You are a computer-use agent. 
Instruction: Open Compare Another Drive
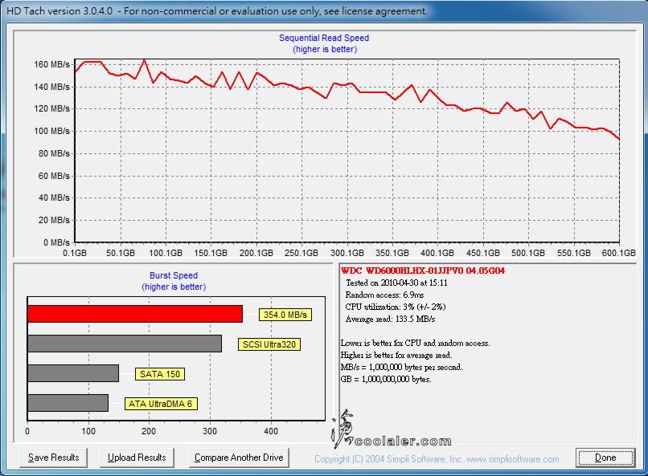pyautogui.click(x=239, y=458)
